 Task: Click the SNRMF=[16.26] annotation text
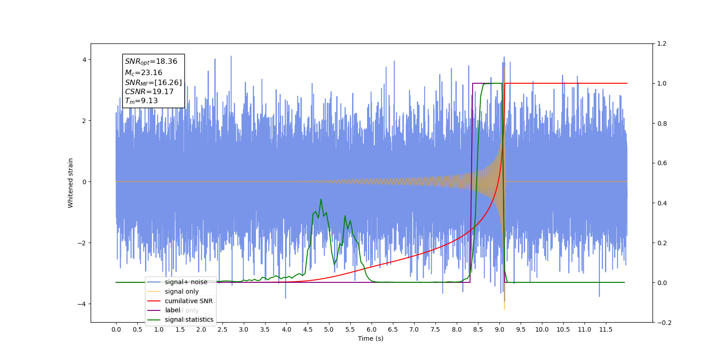pyautogui.click(x=154, y=82)
